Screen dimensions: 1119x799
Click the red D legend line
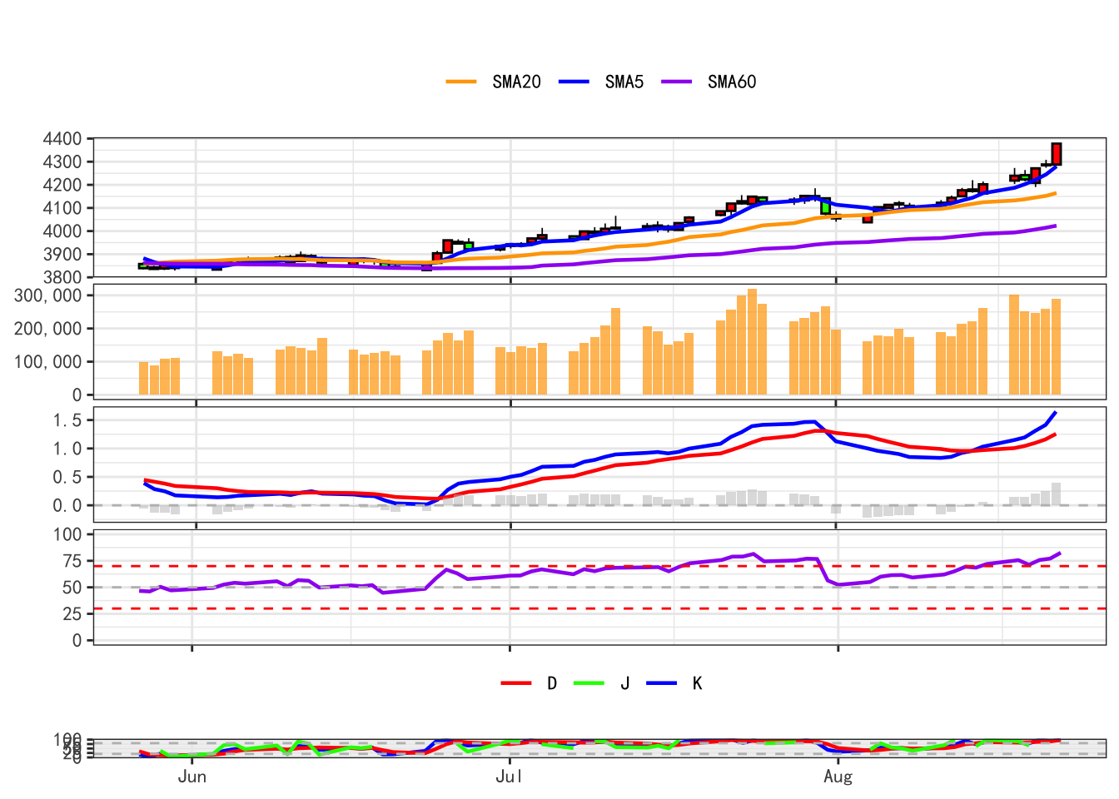tap(516, 683)
